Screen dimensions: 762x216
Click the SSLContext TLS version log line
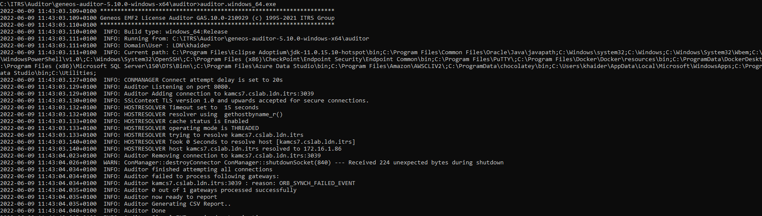point(246,100)
